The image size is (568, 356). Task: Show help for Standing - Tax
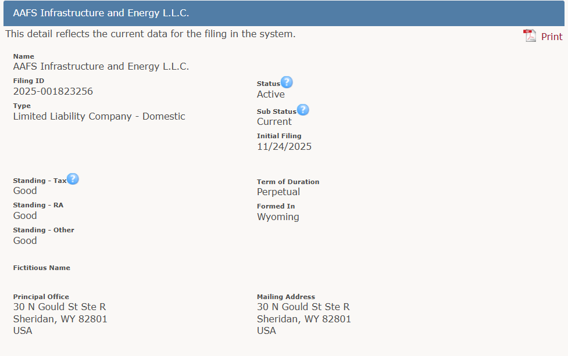pyautogui.click(x=73, y=179)
